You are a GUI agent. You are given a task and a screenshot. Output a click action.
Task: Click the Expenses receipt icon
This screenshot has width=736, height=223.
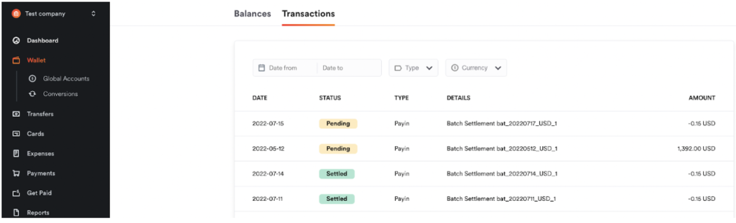click(x=16, y=154)
